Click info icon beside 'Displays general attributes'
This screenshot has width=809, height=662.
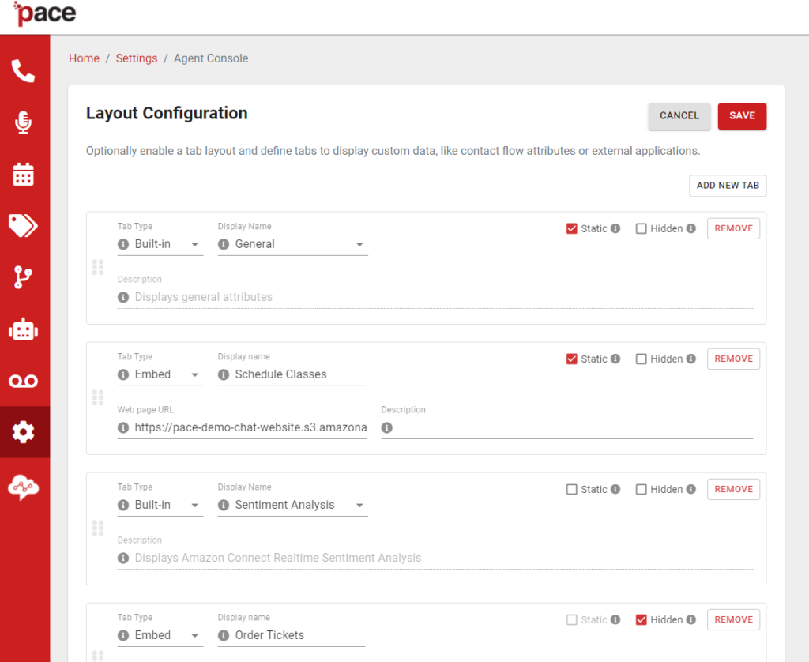click(x=123, y=297)
